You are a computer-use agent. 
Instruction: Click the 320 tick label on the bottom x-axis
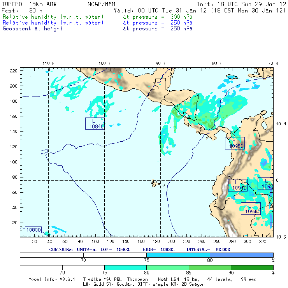click(262, 242)
